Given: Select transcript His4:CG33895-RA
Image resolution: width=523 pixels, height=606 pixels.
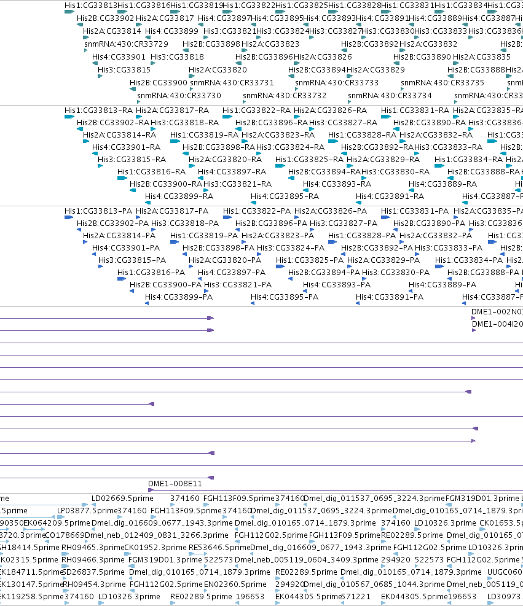Looking at the screenshot, I should click(x=285, y=196).
